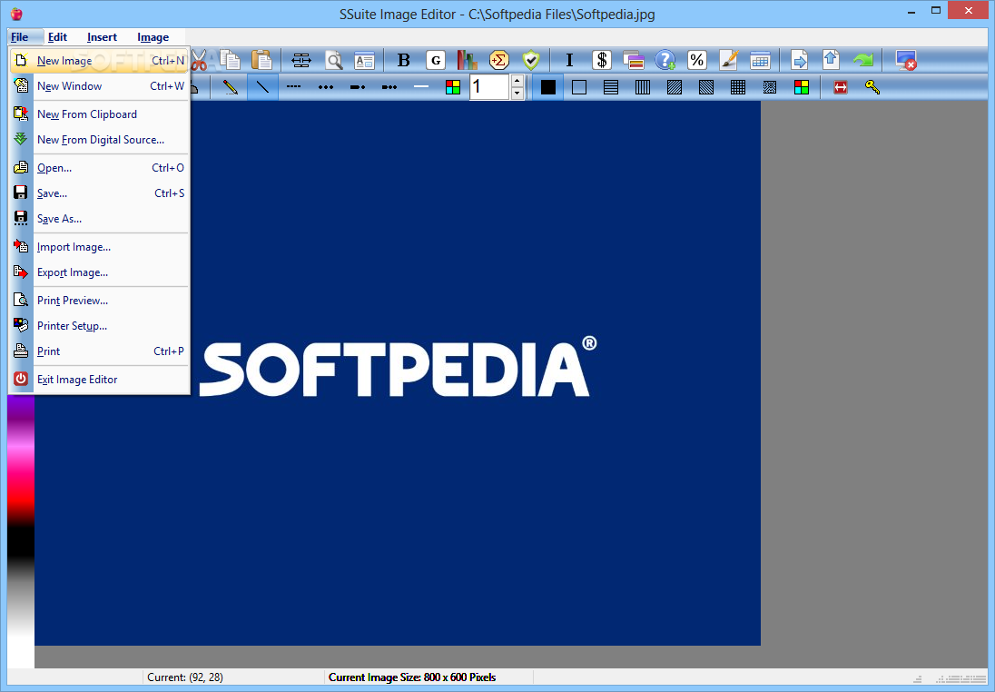
Task: Choose Save... from File menu
Action: (x=99, y=193)
